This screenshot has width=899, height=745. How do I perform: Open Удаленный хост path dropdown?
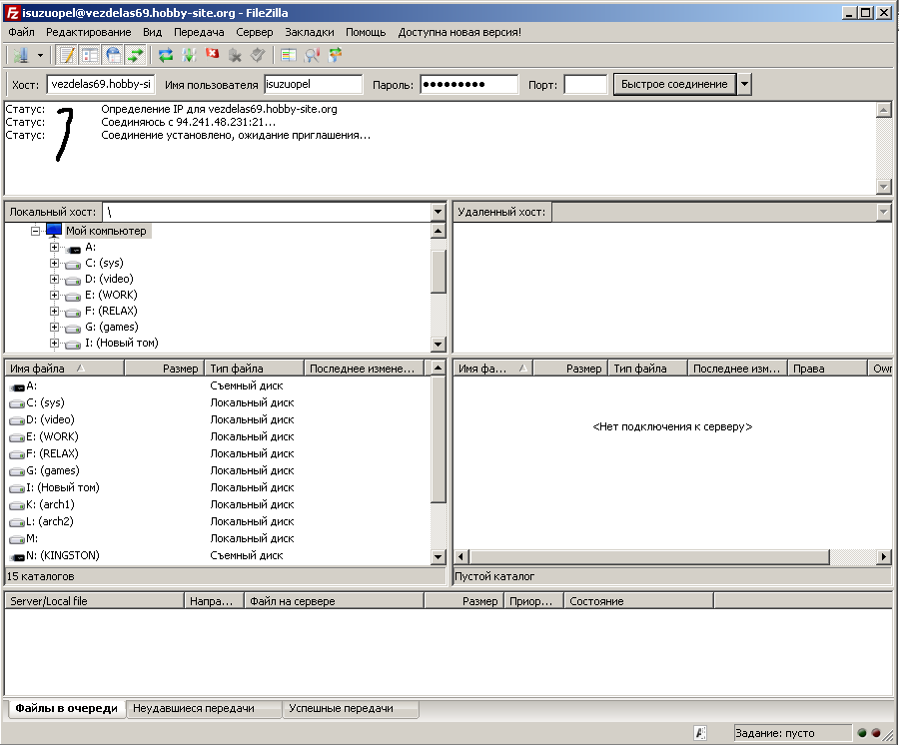coord(884,212)
